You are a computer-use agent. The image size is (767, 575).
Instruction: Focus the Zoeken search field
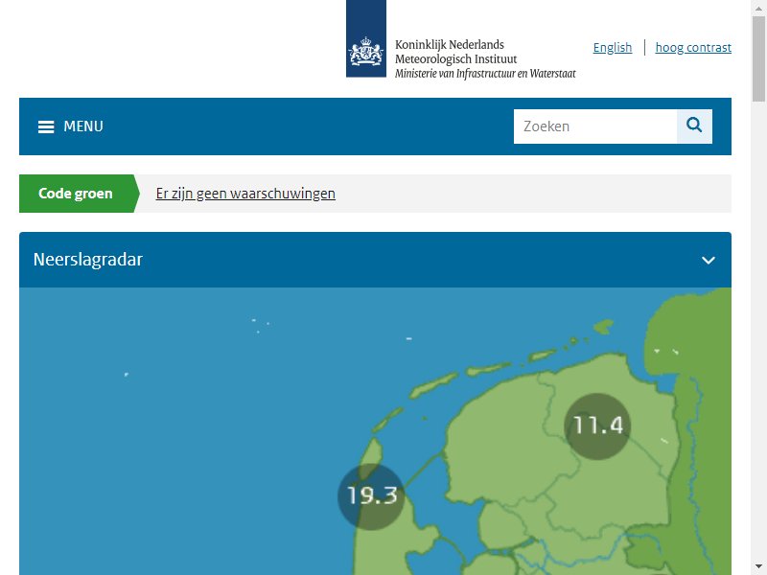595,126
